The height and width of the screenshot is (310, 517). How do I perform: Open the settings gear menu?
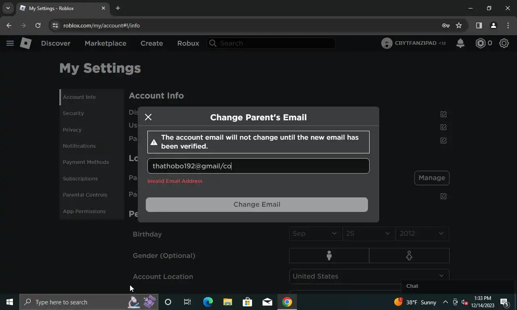[x=504, y=43]
